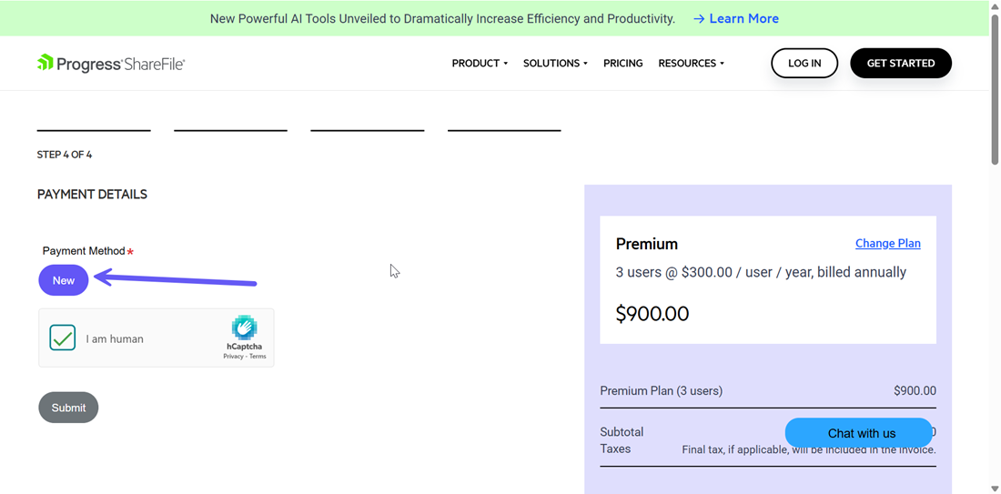
Task: Expand the Product dropdown menu
Action: pyautogui.click(x=480, y=64)
